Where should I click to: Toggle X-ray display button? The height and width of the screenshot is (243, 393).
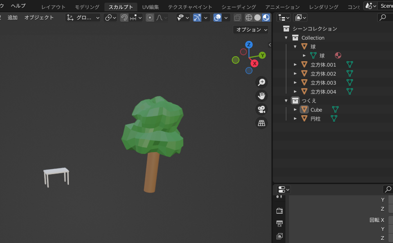click(237, 18)
